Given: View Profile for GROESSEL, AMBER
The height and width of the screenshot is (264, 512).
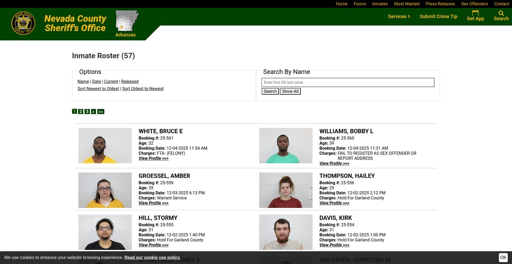Looking at the screenshot, I should (154, 203).
